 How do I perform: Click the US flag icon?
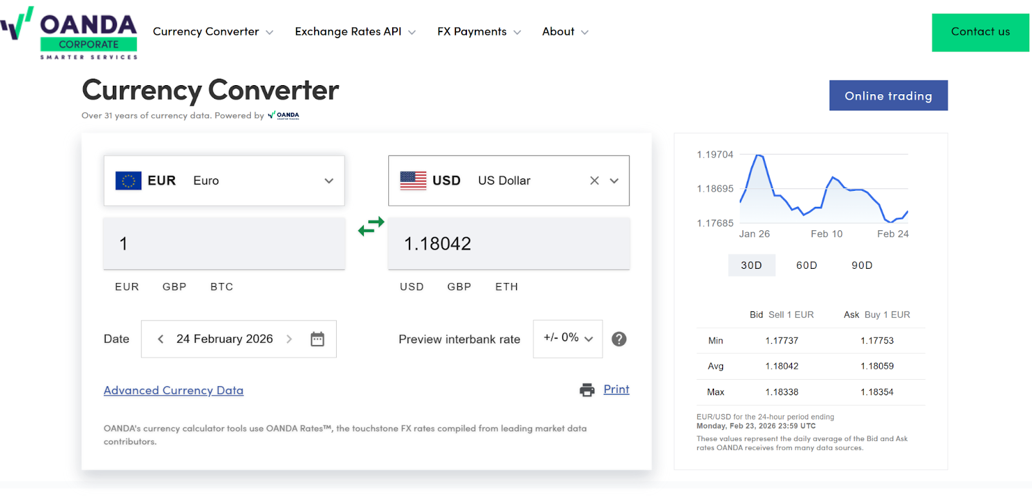tap(413, 181)
